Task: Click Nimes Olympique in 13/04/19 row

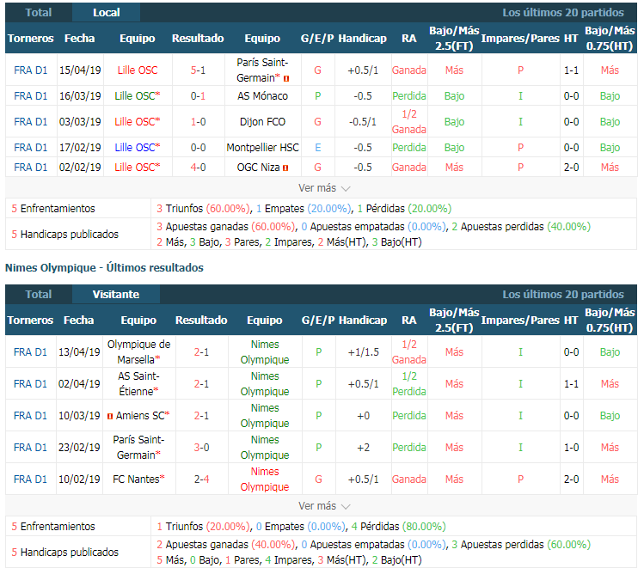Action: pyautogui.click(x=265, y=352)
